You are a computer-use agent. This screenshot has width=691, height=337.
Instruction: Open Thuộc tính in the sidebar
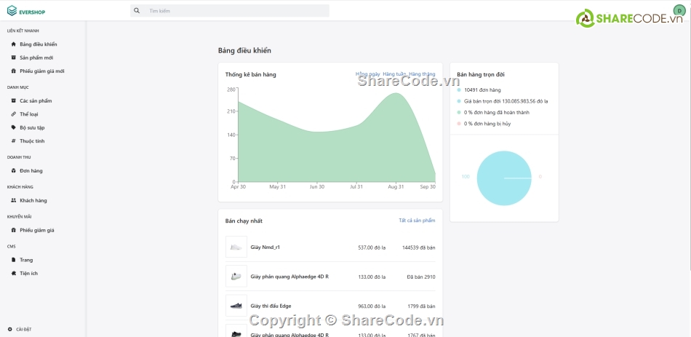(32, 141)
